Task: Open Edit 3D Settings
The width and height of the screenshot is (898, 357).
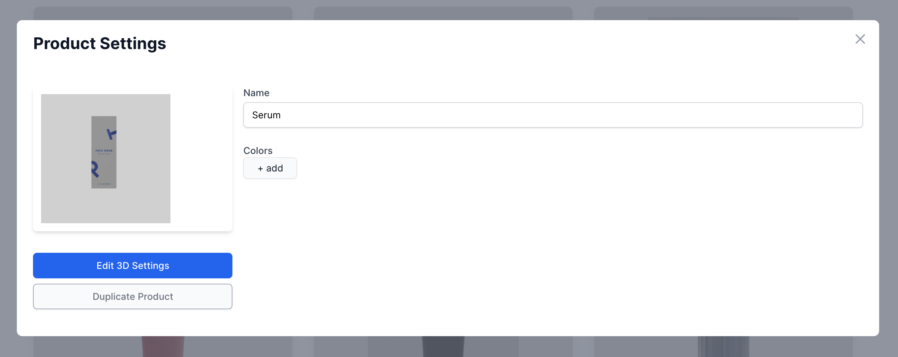Action: [132, 266]
